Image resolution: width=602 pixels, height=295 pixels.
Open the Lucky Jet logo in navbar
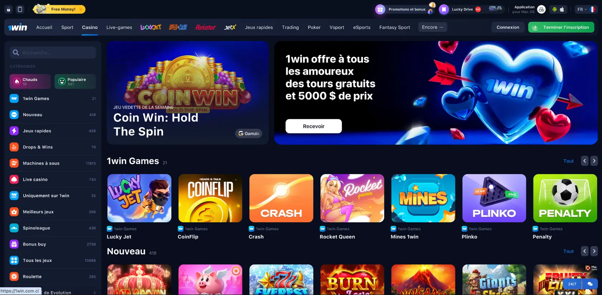(x=150, y=27)
